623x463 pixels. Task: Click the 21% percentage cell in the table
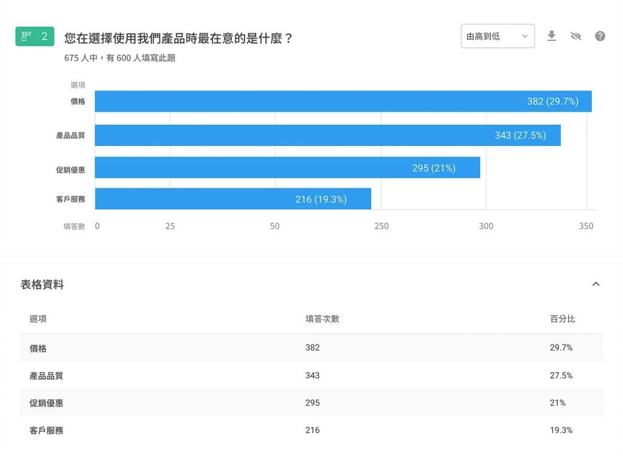[557, 403]
